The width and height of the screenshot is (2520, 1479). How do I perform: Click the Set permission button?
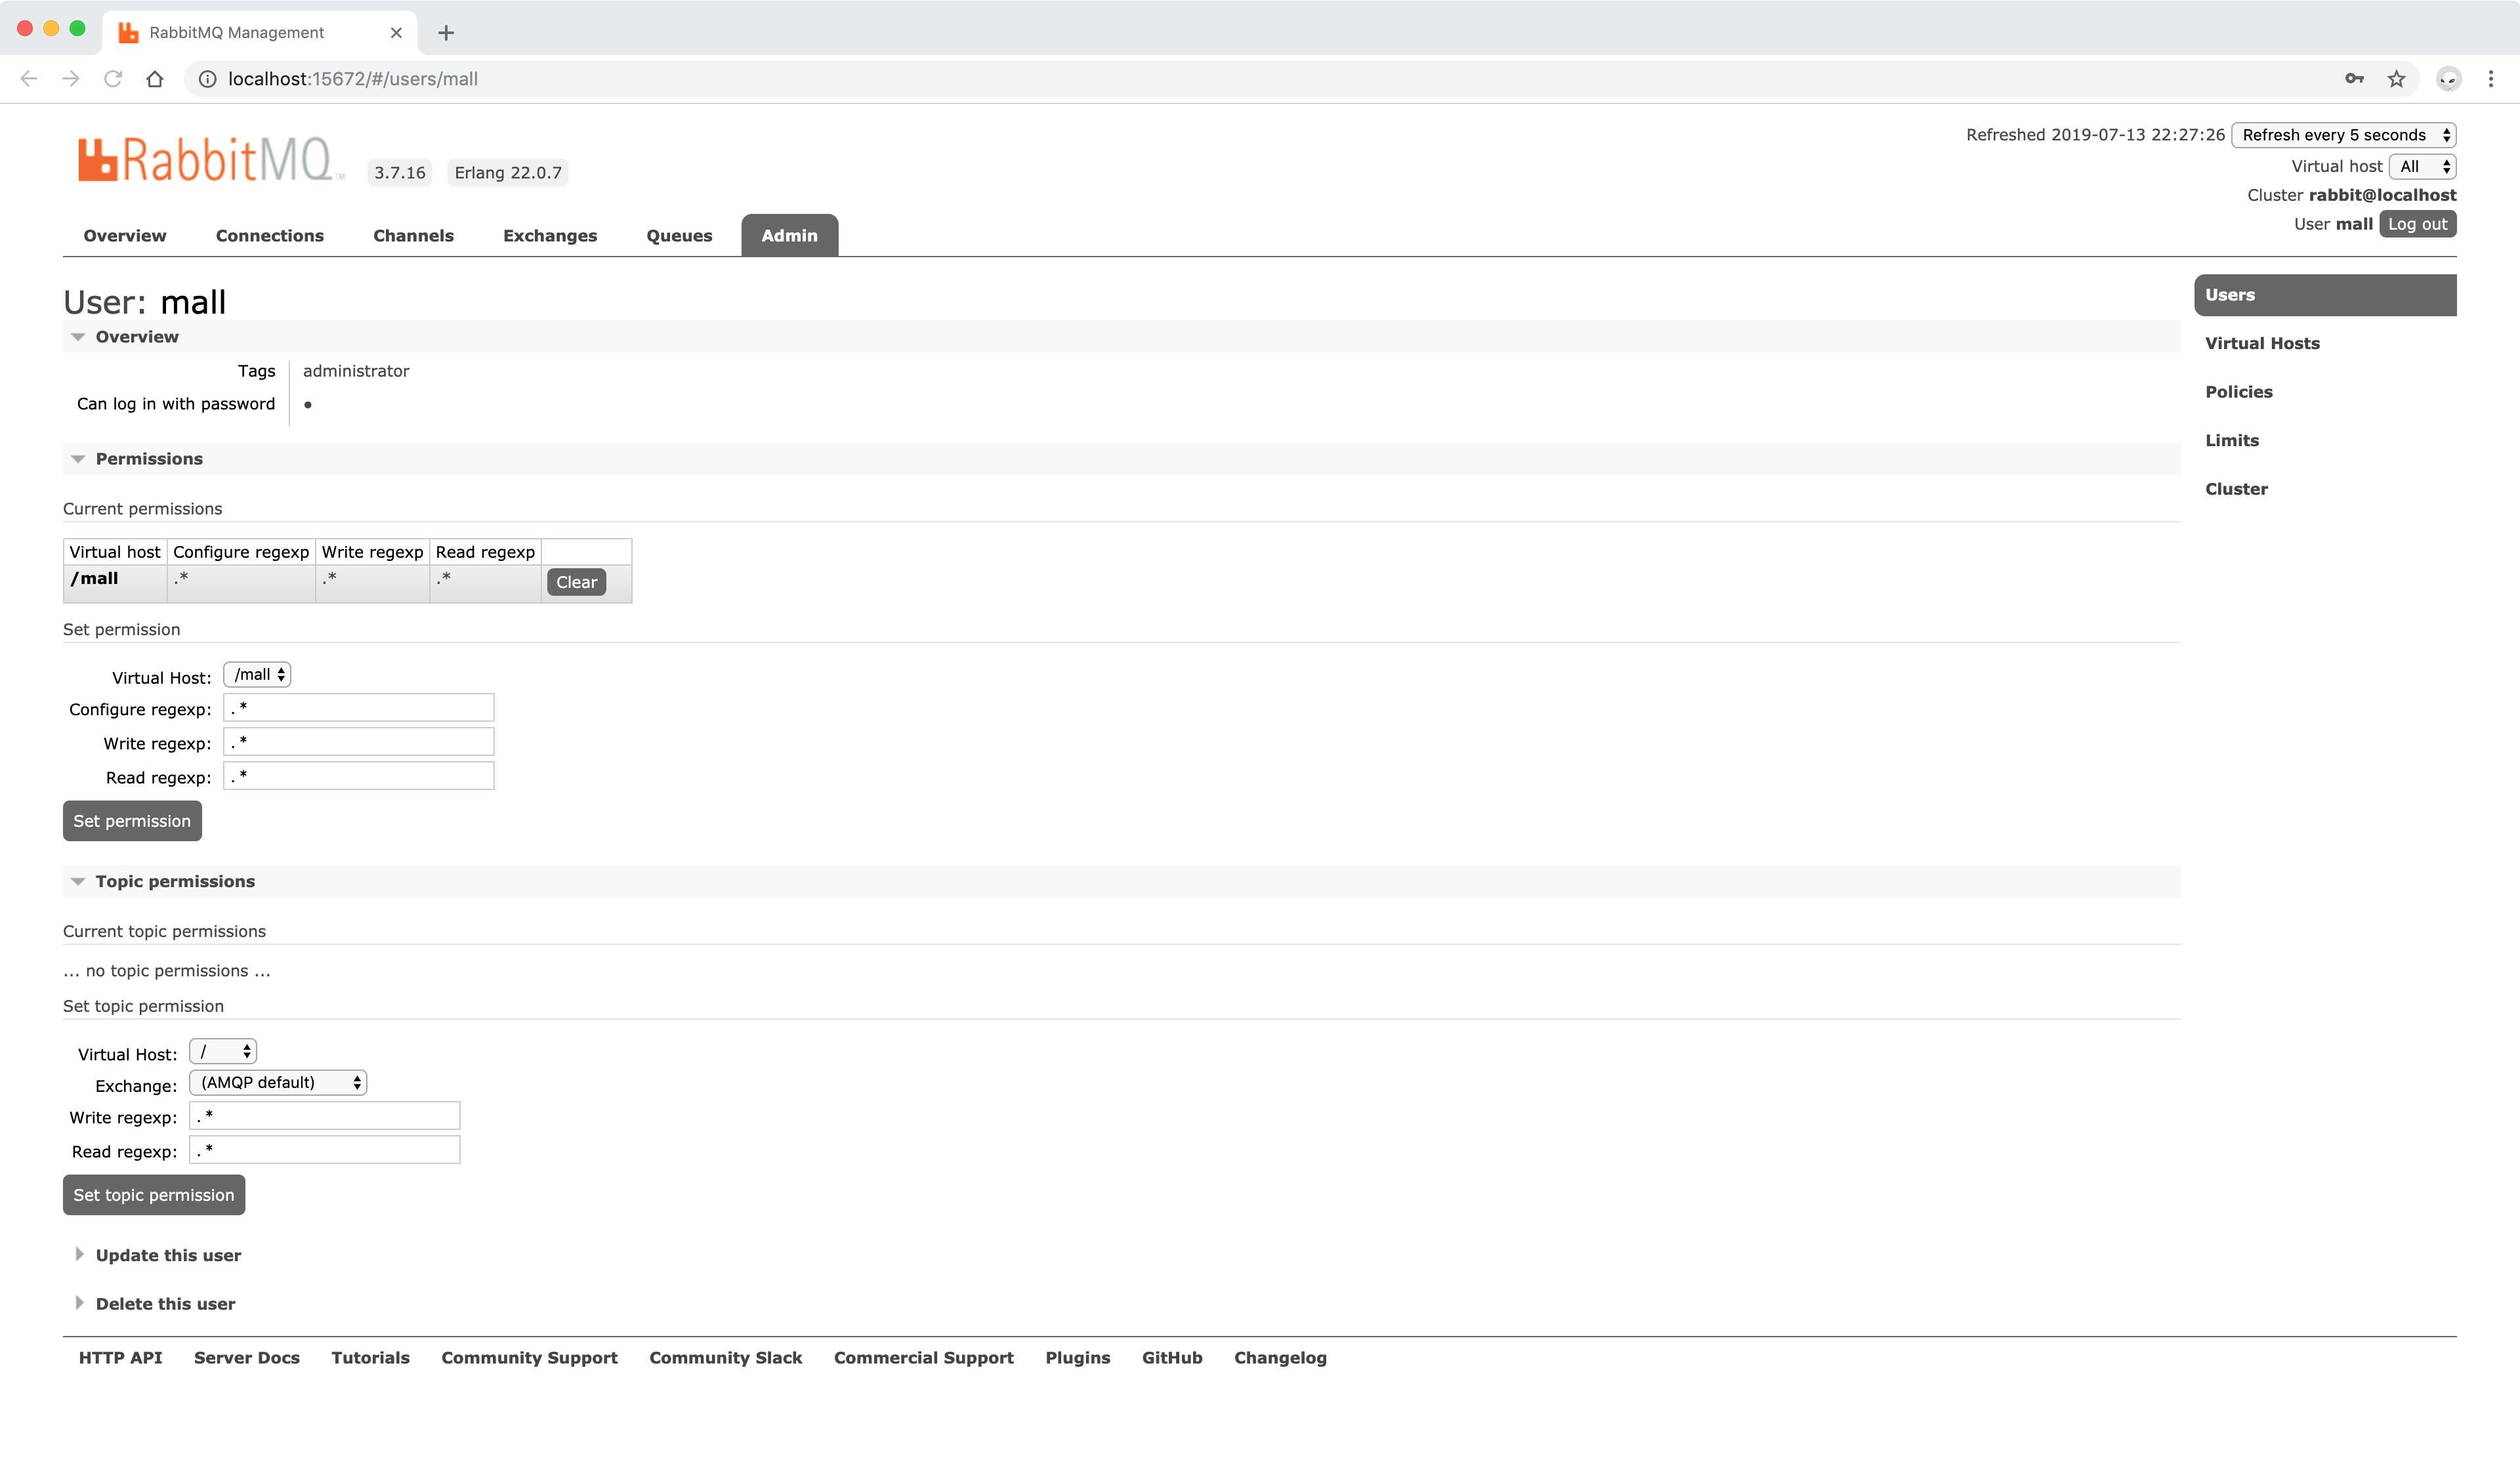(132, 820)
